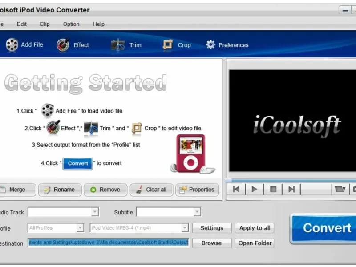Screen dimensions: 356x267
Task: Skip to next in preview player
Action: pyautogui.click(x=291, y=189)
